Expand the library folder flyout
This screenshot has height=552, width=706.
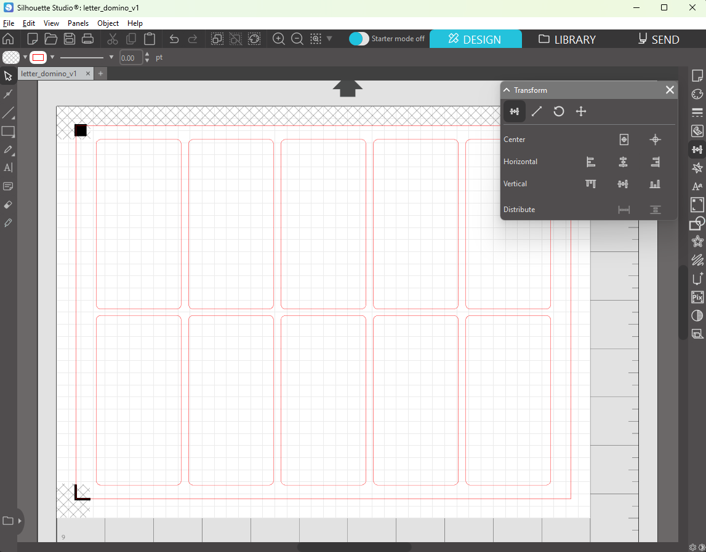(x=19, y=521)
